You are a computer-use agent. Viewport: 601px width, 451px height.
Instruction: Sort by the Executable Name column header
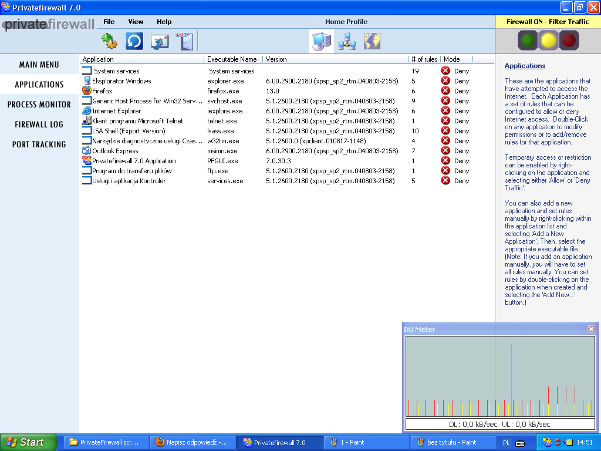tap(234, 59)
